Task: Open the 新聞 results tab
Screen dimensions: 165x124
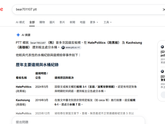Action: click(72, 22)
